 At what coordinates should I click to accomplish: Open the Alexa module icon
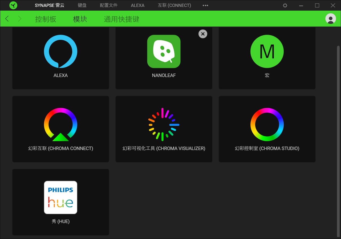tap(60, 52)
